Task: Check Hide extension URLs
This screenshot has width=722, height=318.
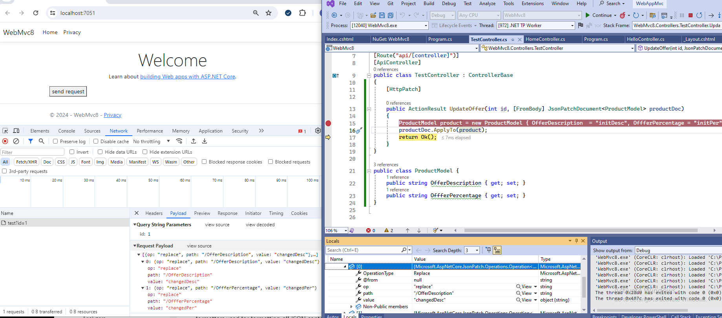Action: point(145,152)
